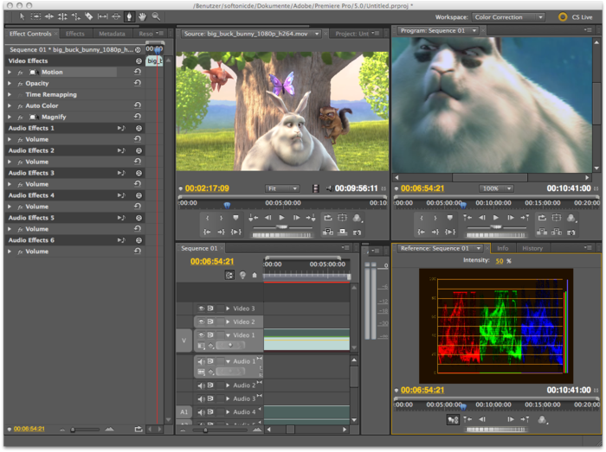Viewport: 606px width, 452px height.
Task: Expand the Opacity effect properties
Action: [x=10, y=84]
